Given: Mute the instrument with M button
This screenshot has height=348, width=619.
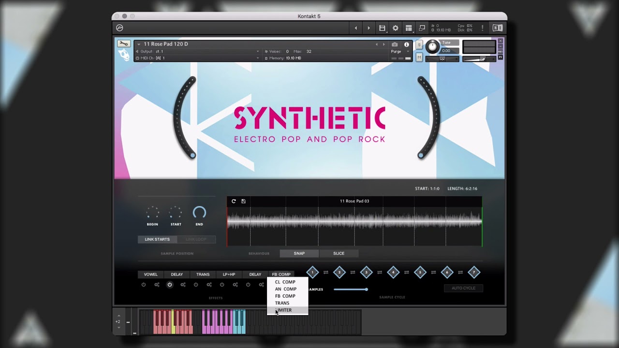Looking at the screenshot, I should pos(419,57).
